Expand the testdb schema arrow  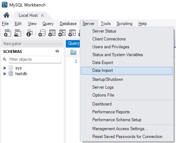pos(5,74)
